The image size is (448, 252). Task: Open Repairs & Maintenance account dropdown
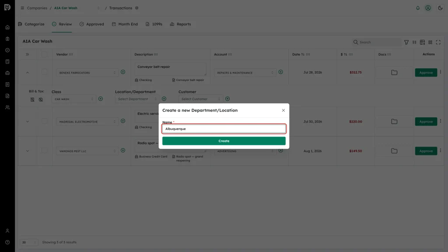(x=245, y=73)
